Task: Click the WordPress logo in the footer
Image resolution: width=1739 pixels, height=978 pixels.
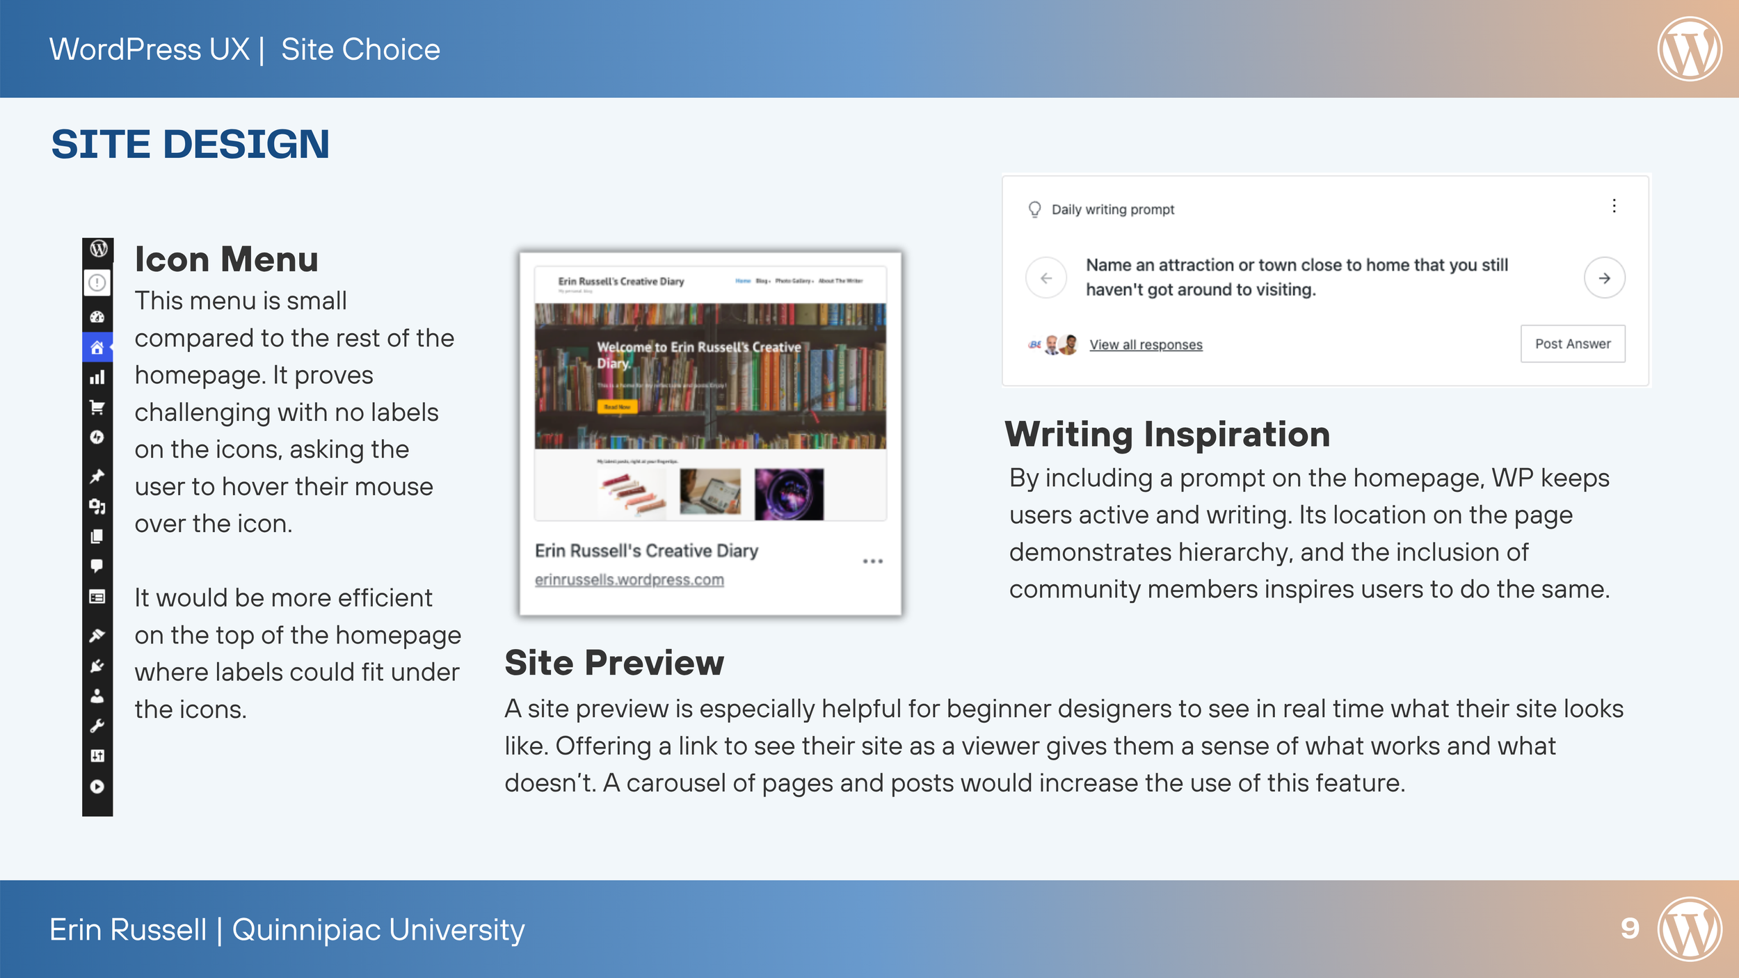Action: tap(1690, 929)
